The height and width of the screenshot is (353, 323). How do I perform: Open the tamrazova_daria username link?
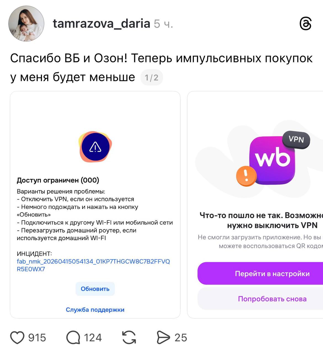point(102,24)
